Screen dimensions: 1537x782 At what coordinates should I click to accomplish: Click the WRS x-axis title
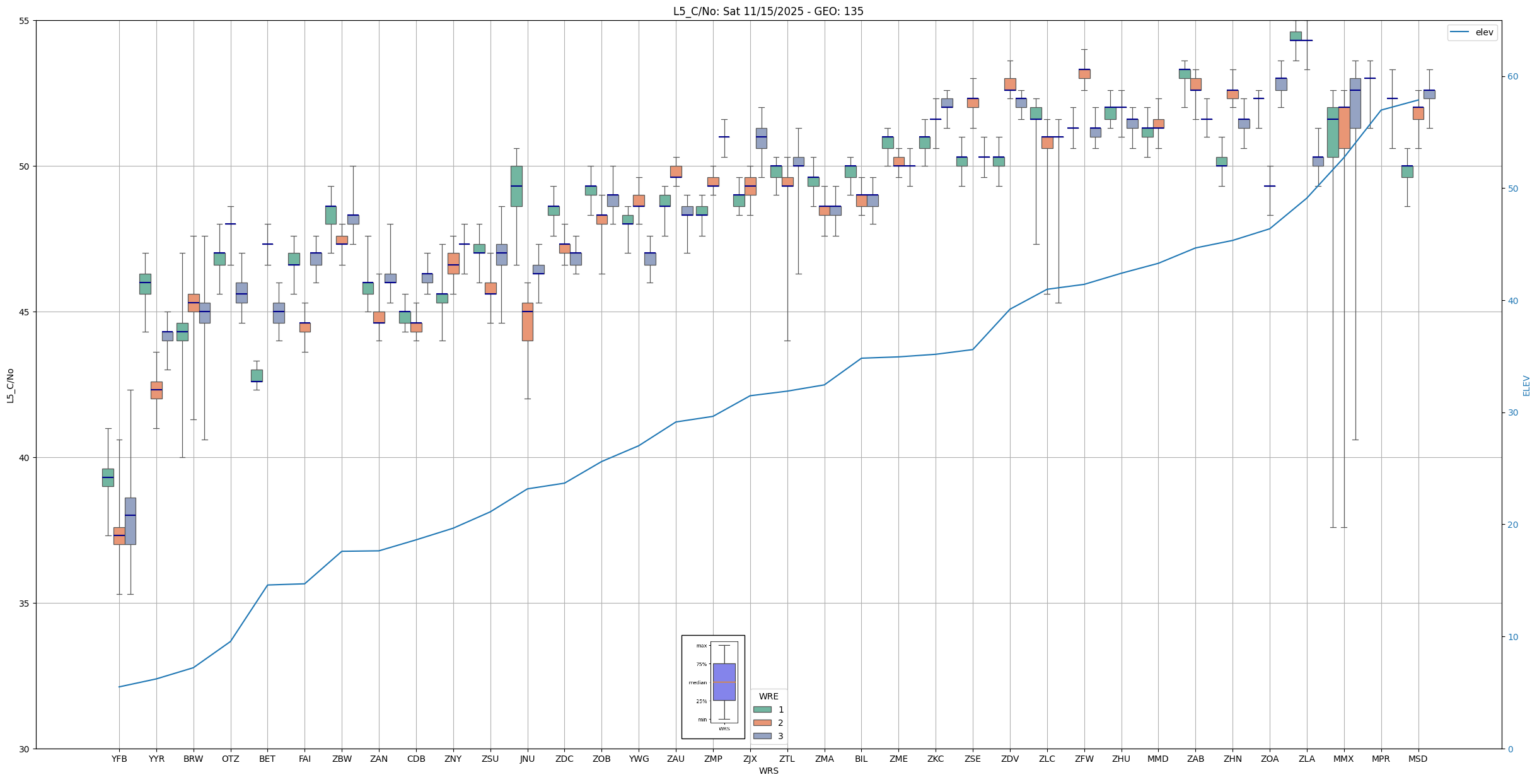[768, 771]
